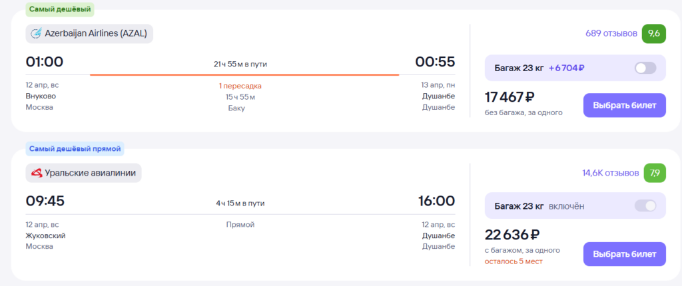682x286 pixels.
Task: Click the 01:00 Vnukovo departure time
Action: click(x=45, y=62)
